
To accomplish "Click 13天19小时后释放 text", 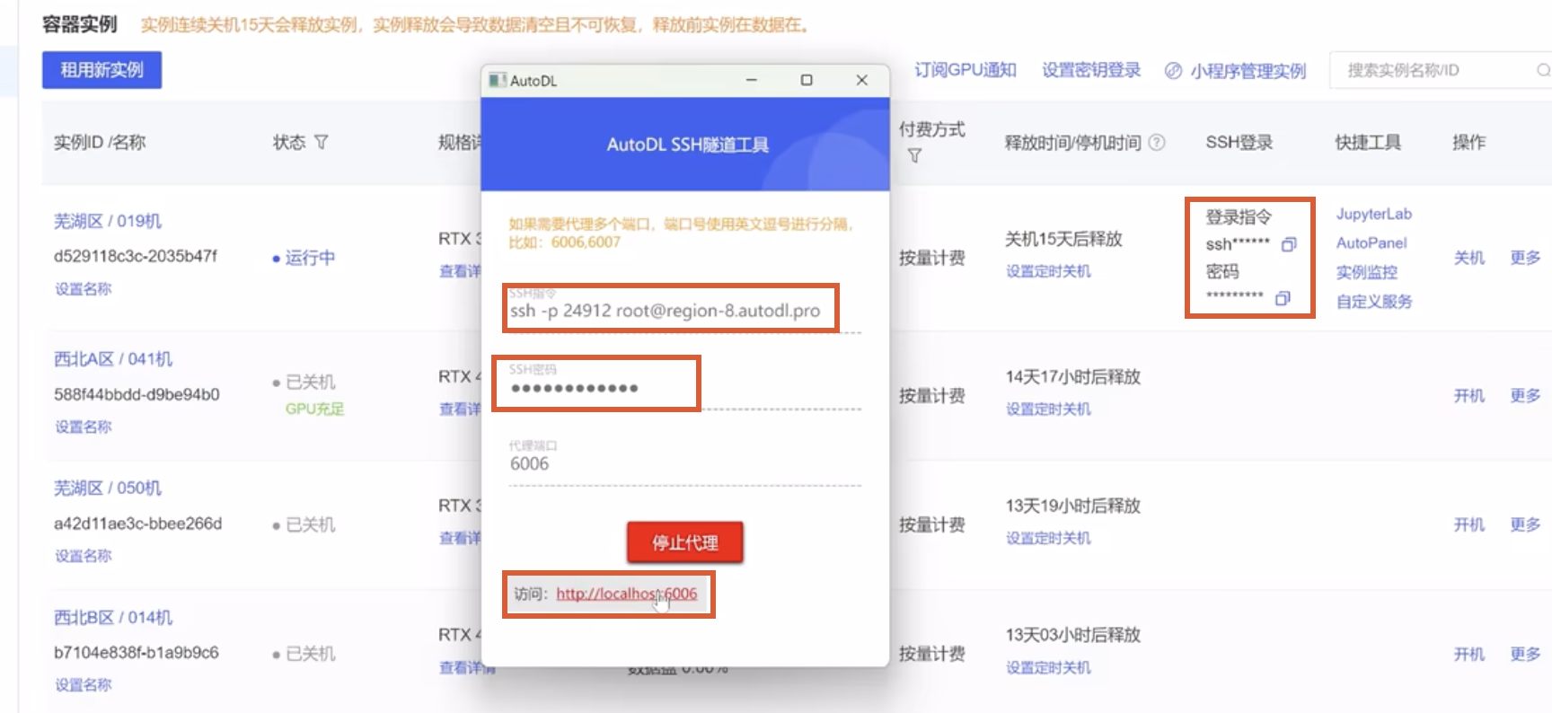I will 1072,506.
